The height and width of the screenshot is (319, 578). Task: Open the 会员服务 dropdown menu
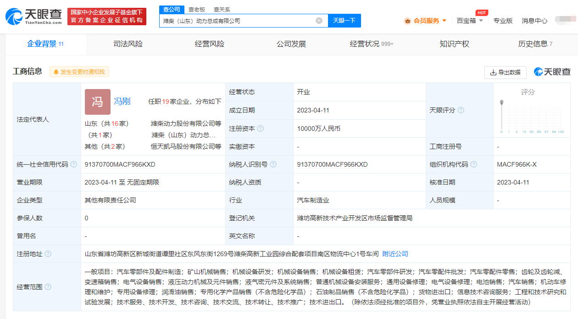click(x=430, y=21)
